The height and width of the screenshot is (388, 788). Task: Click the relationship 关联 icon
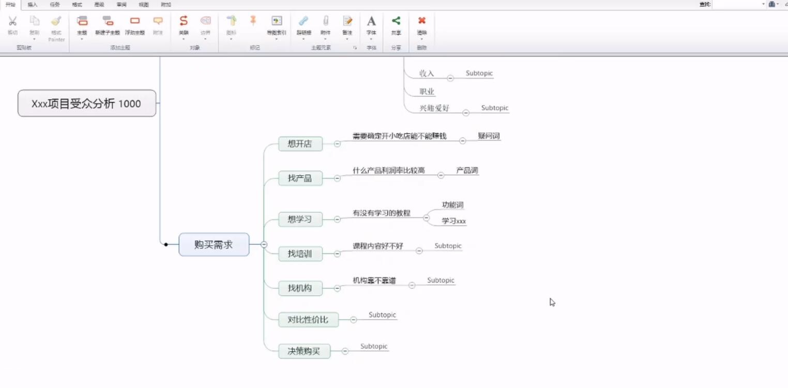click(184, 21)
